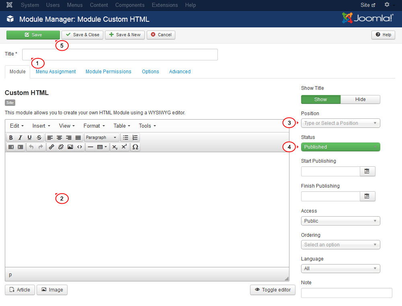Align text left in editor
Screen dimensions: 402x306
(x=50, y=138)
